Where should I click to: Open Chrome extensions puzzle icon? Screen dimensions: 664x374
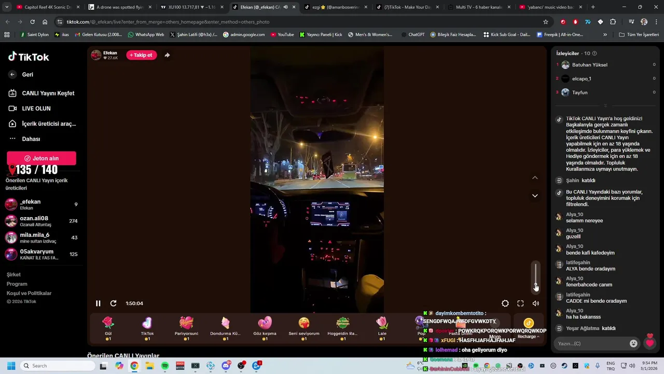pyautogui.click(x=613, y=22)
